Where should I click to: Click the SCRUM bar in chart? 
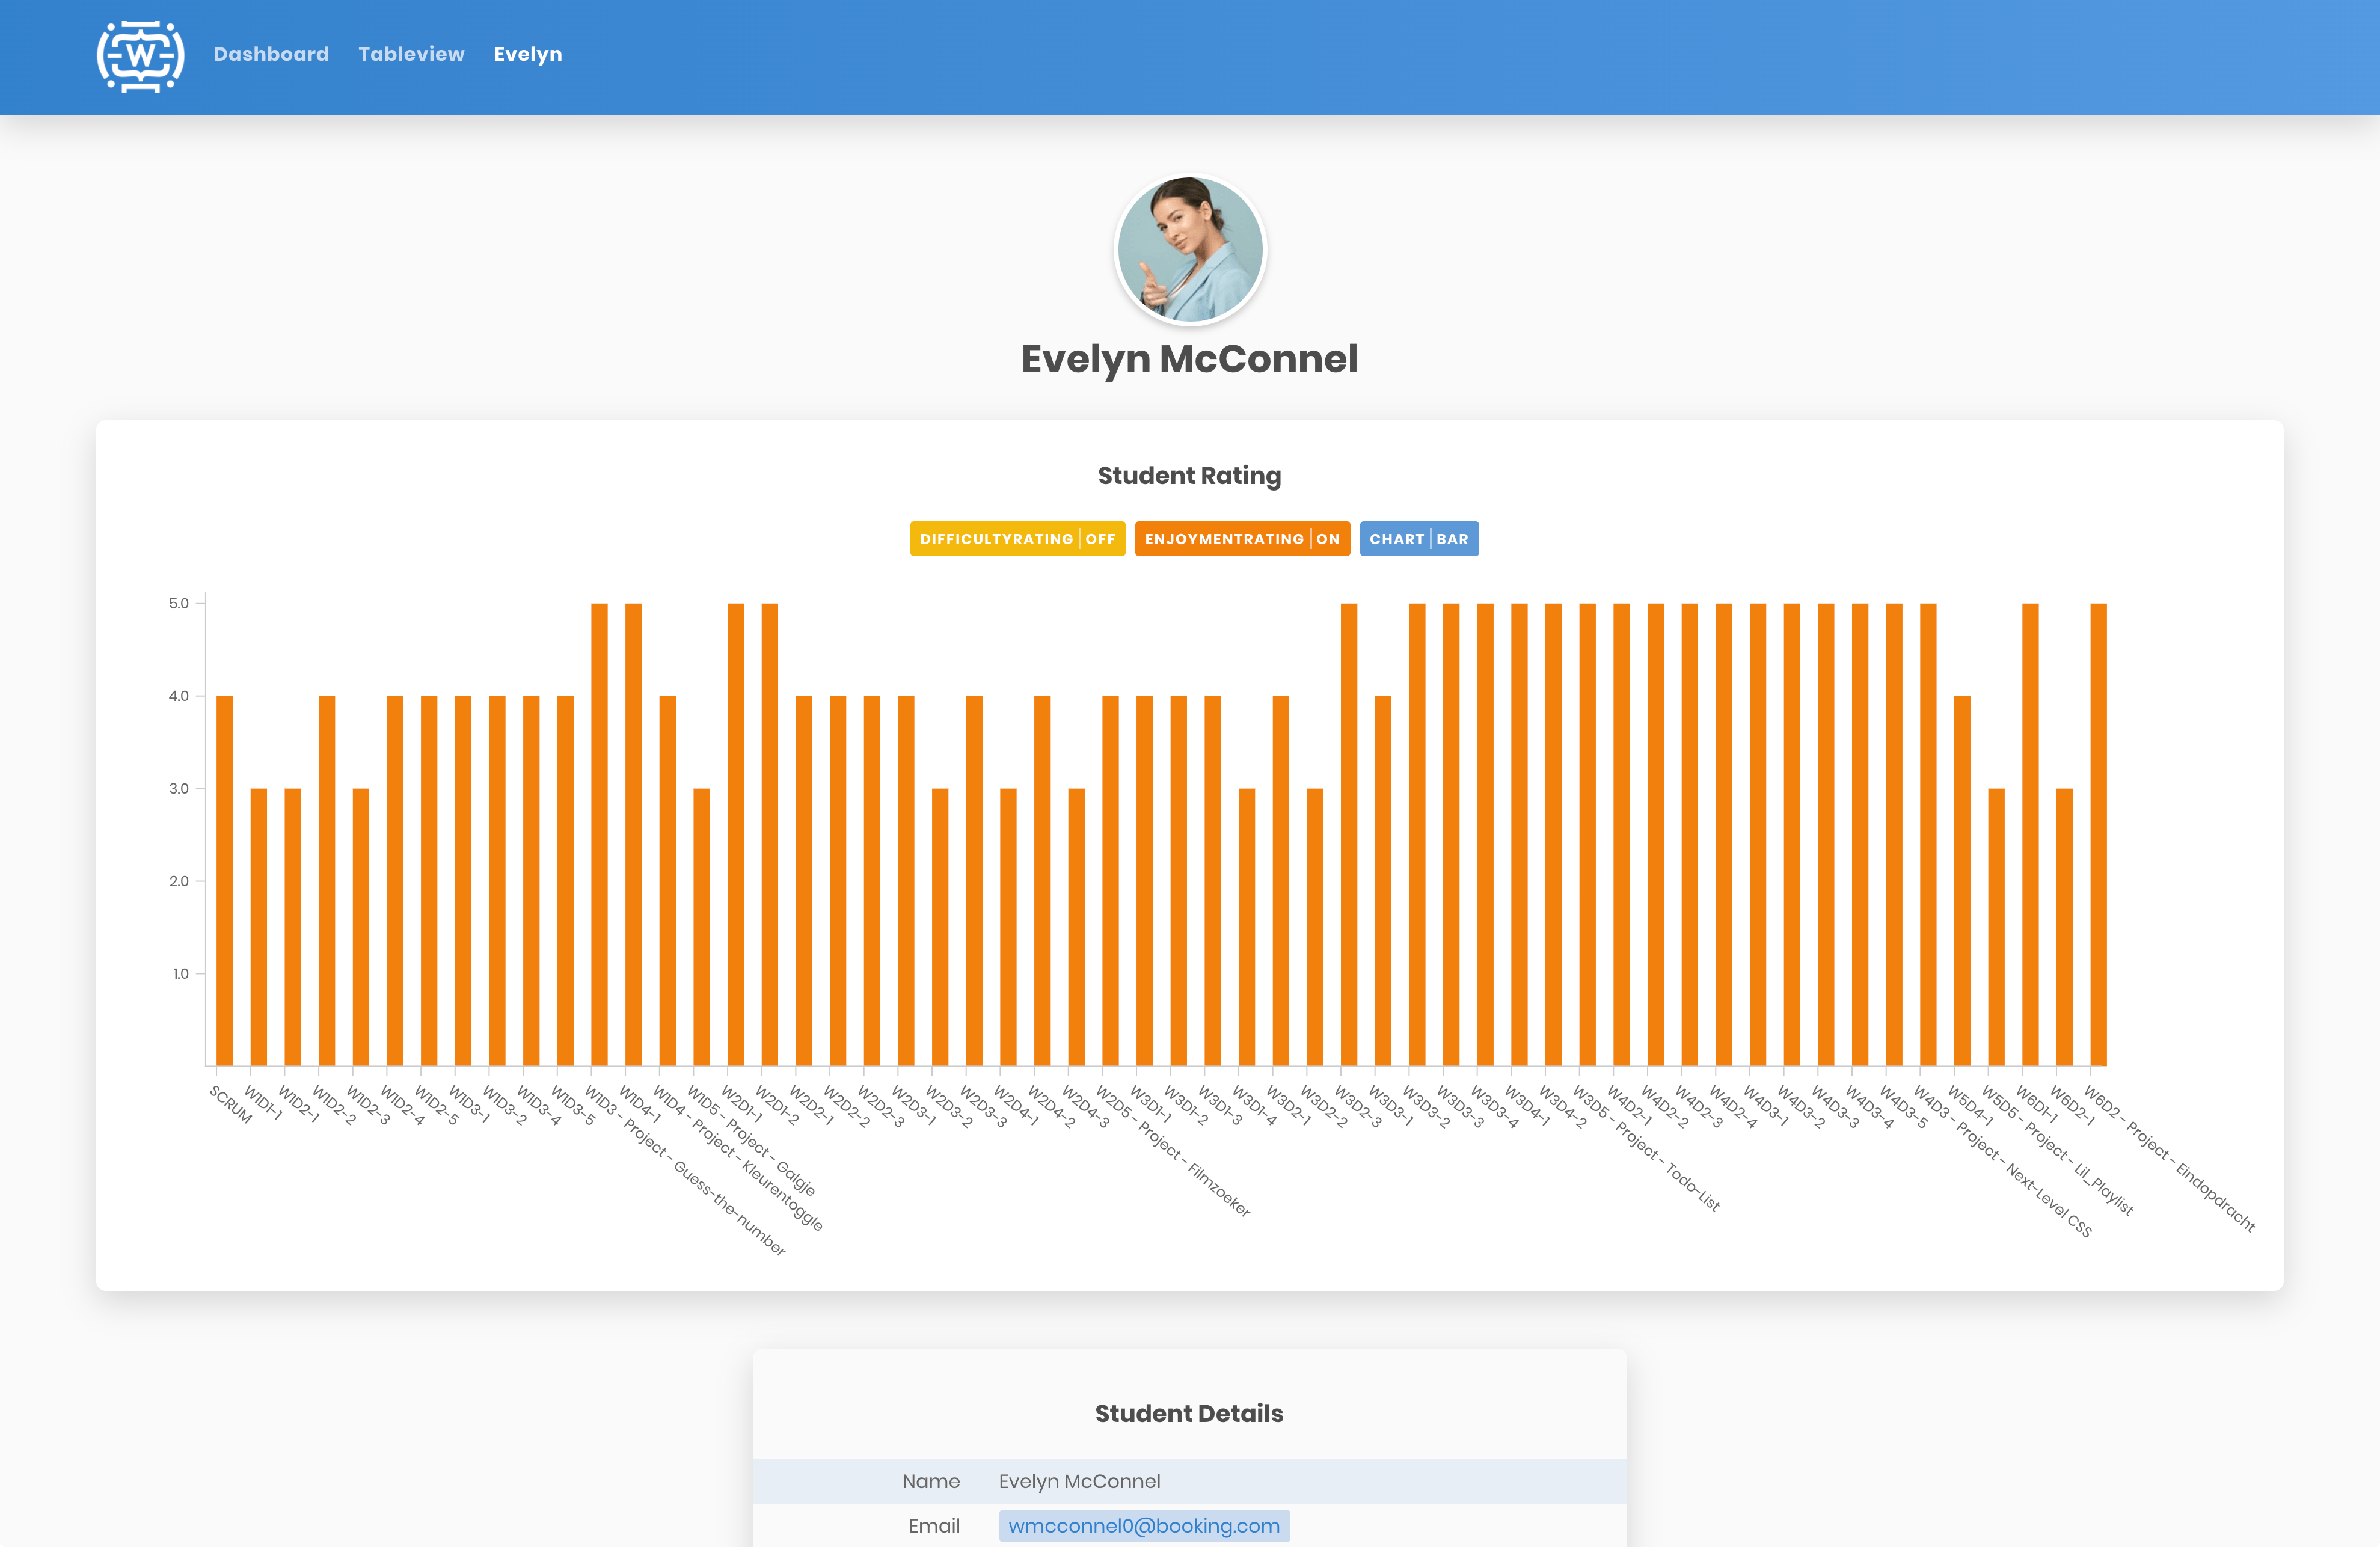click(224, 880)
